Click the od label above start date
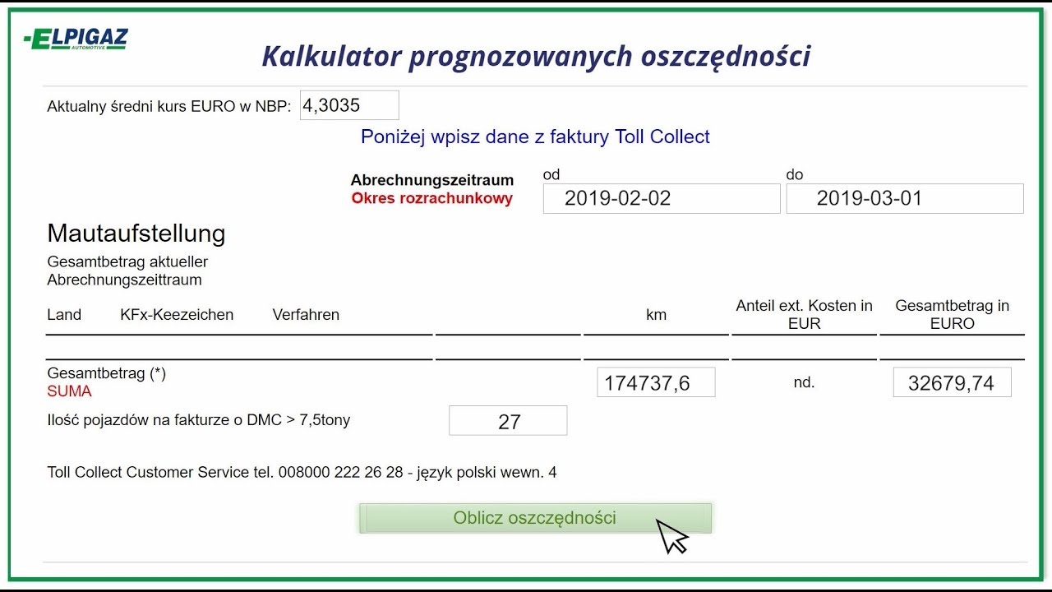Viewport: 1052px width, 592px height. point(551,174)
